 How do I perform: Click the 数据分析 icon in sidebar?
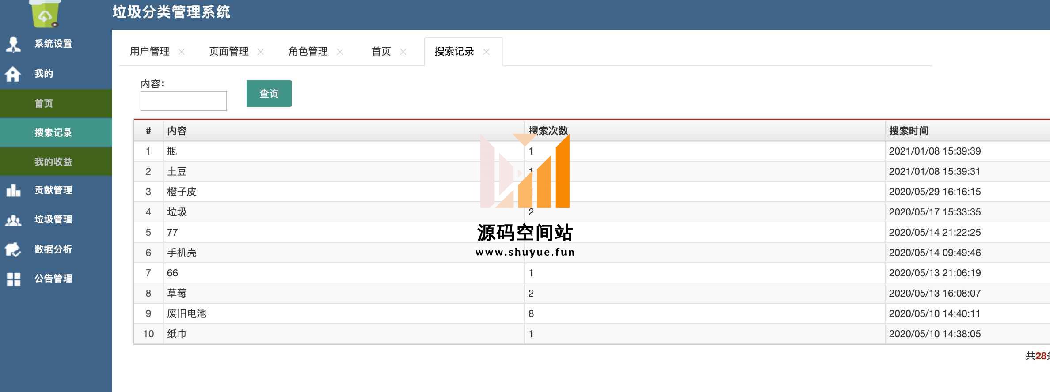13,249
